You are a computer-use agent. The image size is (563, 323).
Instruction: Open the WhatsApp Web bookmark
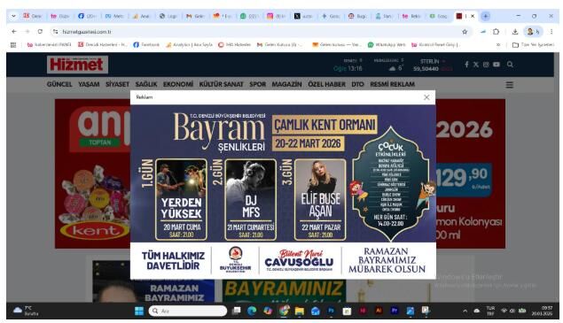(x=387, y=45)
